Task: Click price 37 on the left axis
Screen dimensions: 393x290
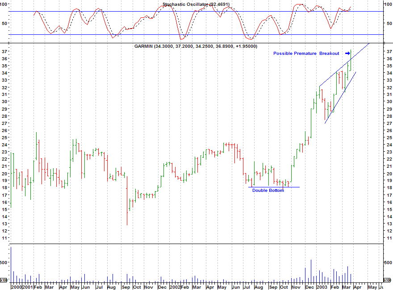Action: point(4,51)
